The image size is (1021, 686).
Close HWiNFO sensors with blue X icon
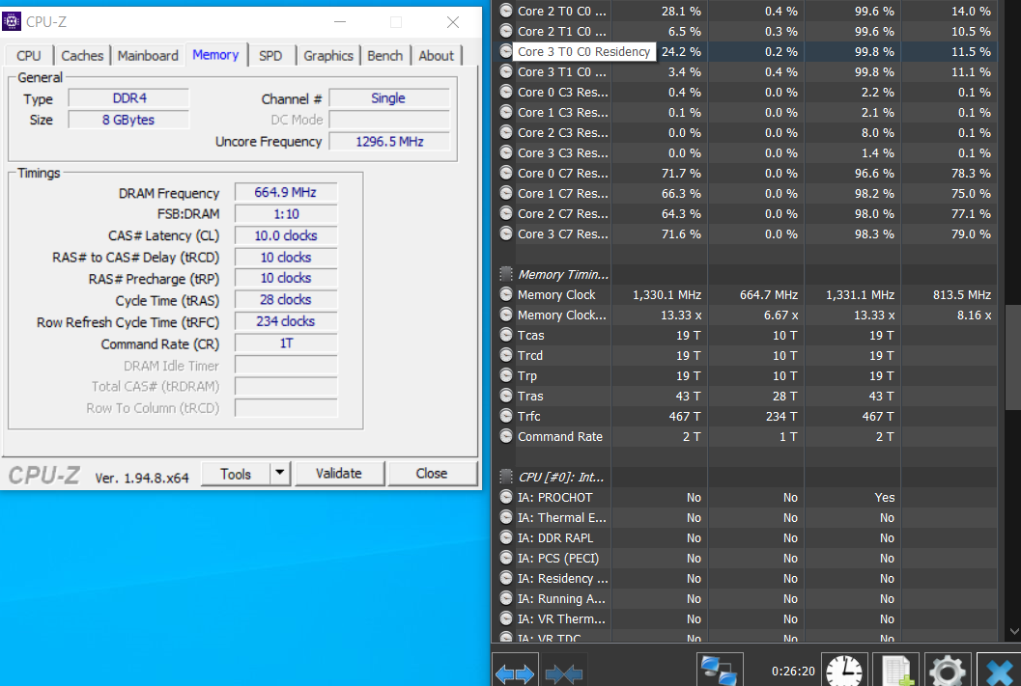tap(999, 672)
